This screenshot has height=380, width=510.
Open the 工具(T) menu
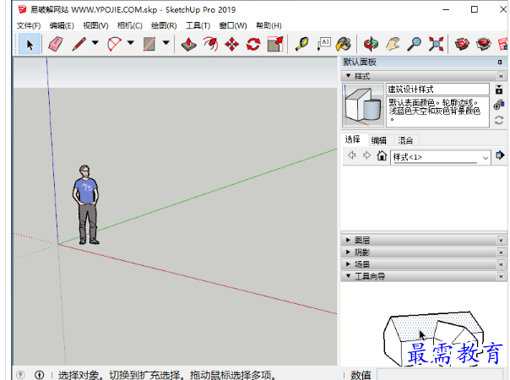(198, 25)
